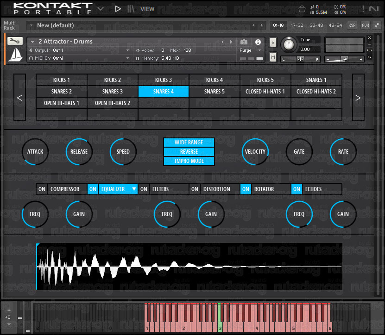Shift keyboard octave up arrow

coord(9,310)
